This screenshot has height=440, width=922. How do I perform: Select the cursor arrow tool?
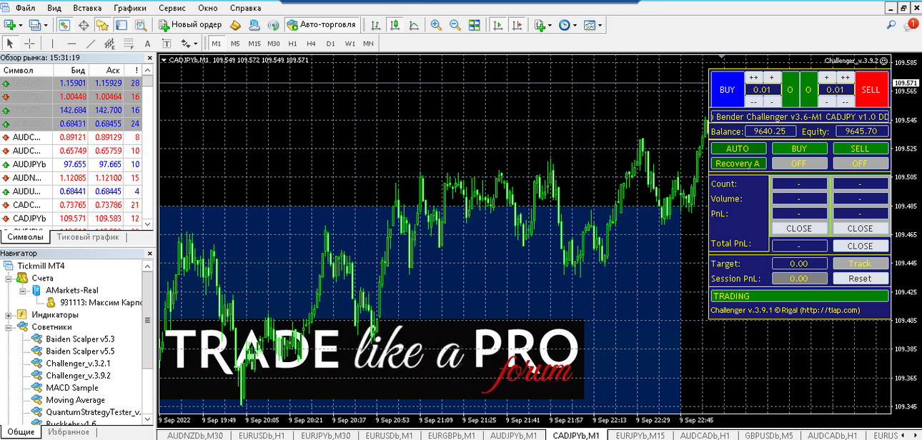pos(11,43)
